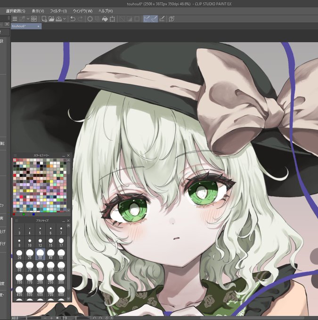This screenshot has height=320, width=318.
Task: Open the Color History panel menu
Action: [x=15, y=155]
